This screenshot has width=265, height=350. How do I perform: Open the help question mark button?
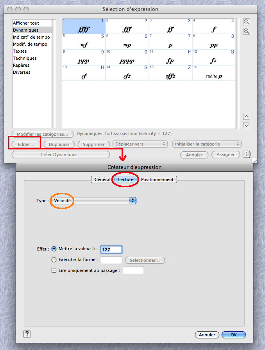[27, 334]
